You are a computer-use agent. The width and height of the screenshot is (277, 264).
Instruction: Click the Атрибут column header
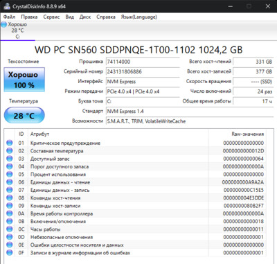click(39, 134)
